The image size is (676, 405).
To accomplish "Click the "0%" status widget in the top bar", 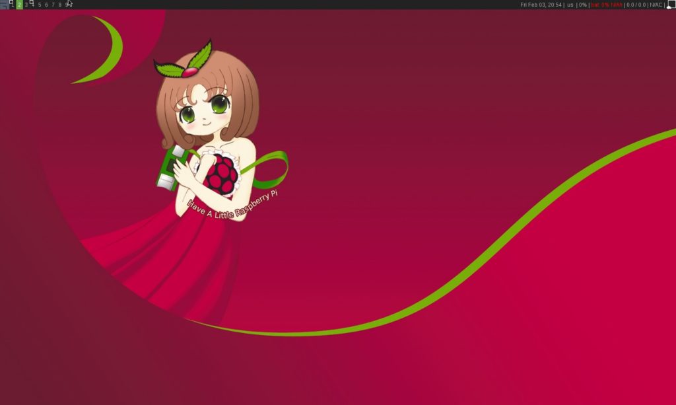I will click(x=583, y=5).
